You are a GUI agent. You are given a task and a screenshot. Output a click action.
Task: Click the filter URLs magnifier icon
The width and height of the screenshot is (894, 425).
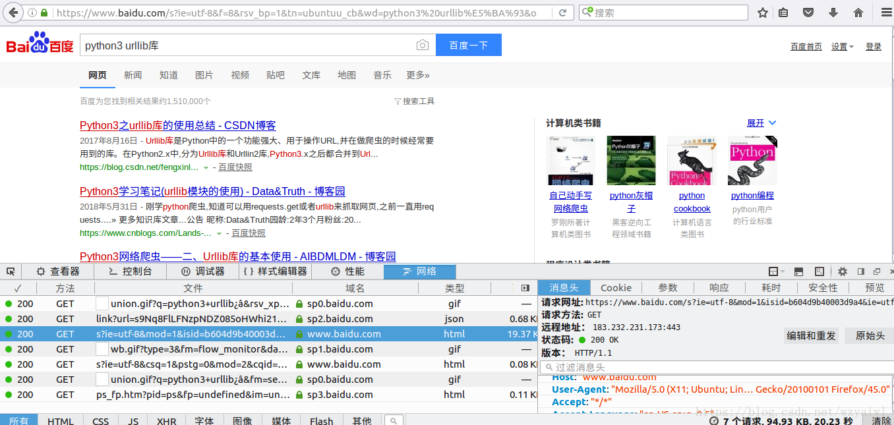click(x=394, y=421)
